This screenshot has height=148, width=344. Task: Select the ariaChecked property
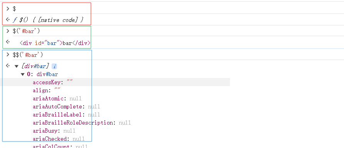[59, 139]
